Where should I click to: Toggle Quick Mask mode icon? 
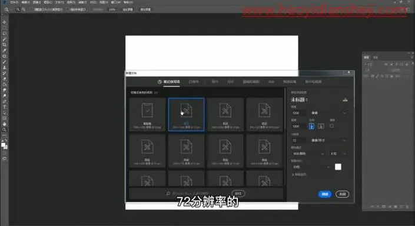click(4, 153)
